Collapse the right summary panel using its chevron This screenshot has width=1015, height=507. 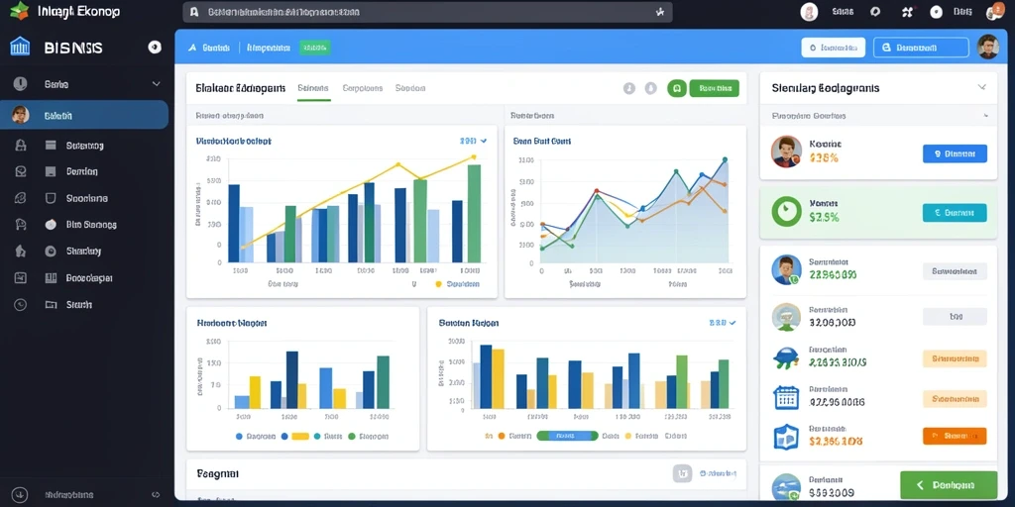point(981,87)
